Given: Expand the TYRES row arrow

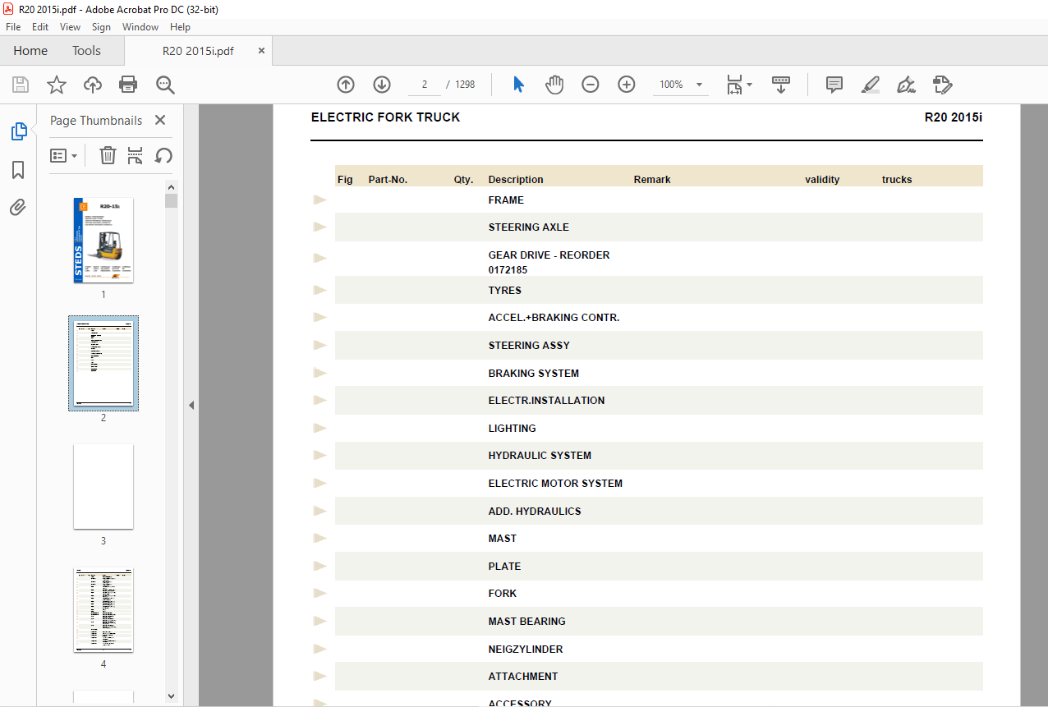Looking at the screenshot, I should [x=320, y=290].
